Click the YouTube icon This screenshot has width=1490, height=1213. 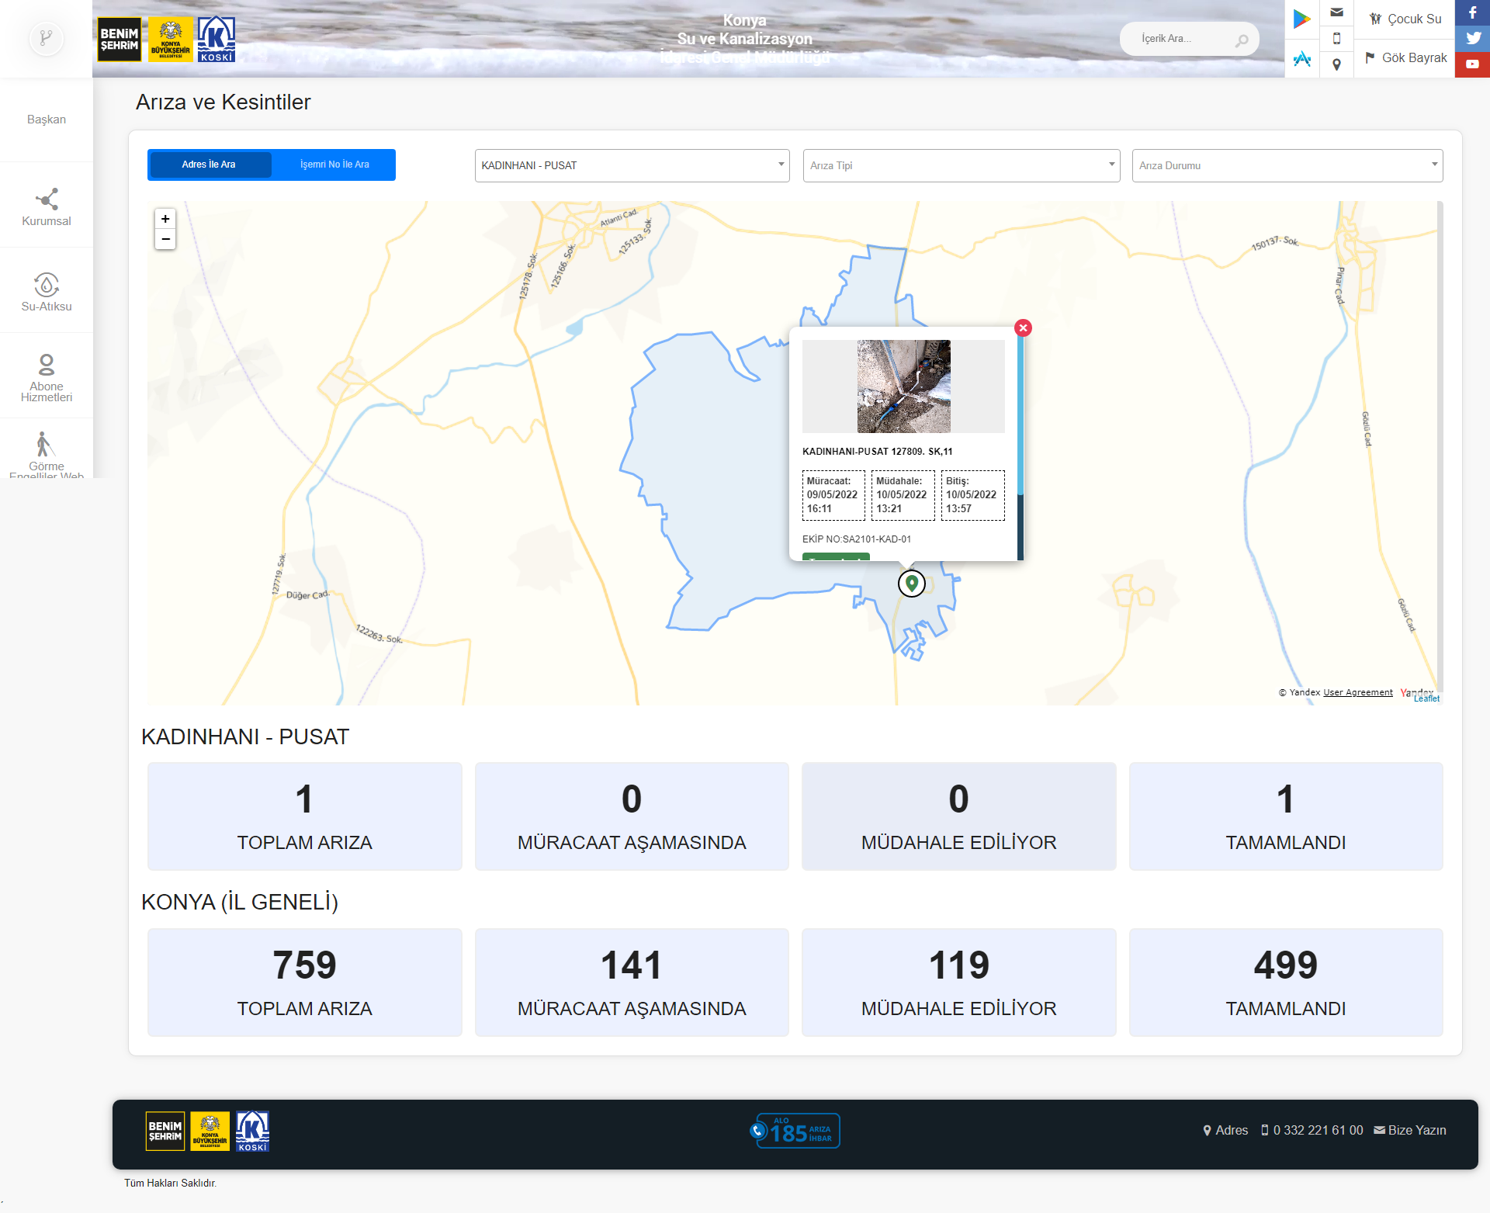1472,64
